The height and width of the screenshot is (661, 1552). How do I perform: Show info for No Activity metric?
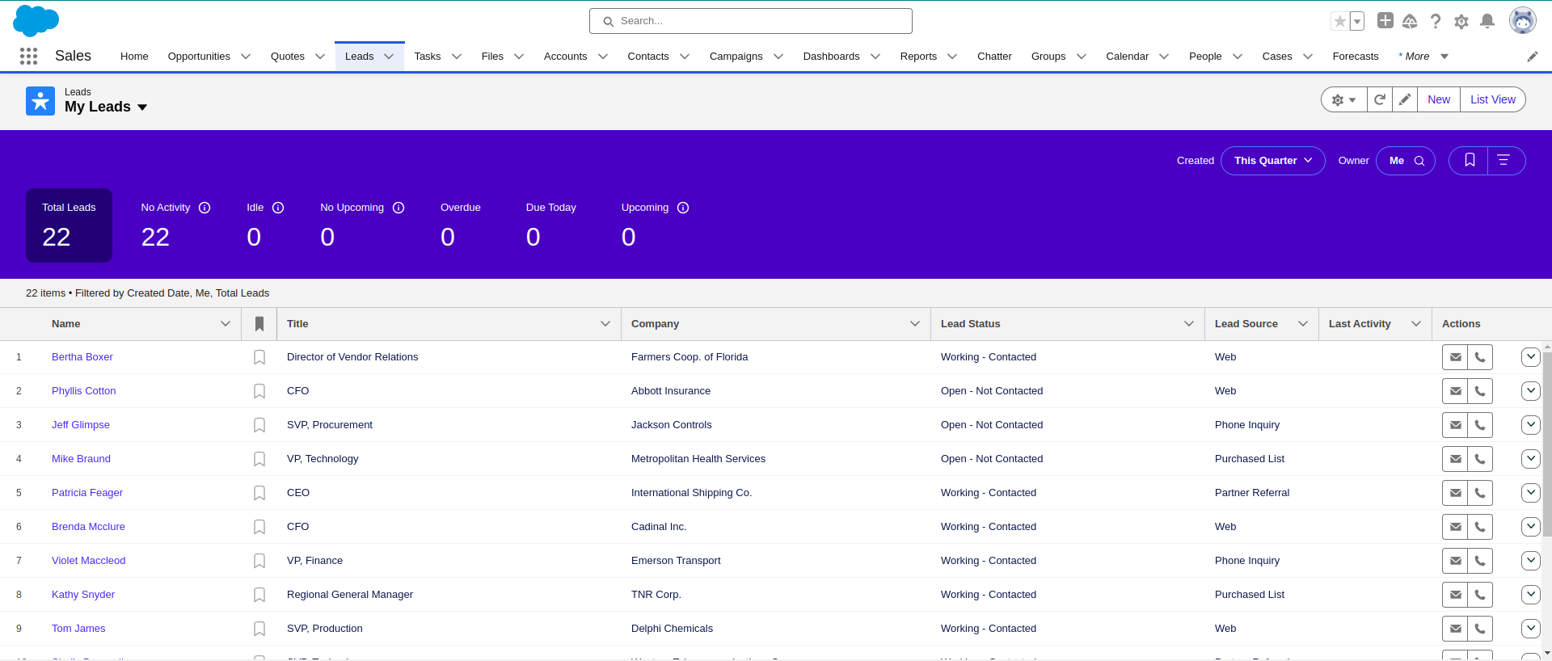[205, 208]
